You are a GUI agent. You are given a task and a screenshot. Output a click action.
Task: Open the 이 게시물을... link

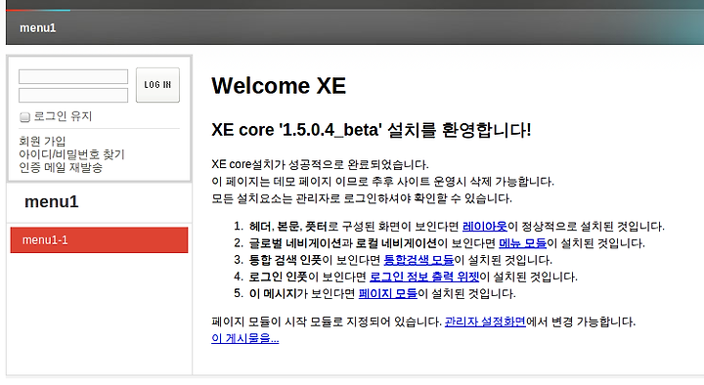click(245, 338)
